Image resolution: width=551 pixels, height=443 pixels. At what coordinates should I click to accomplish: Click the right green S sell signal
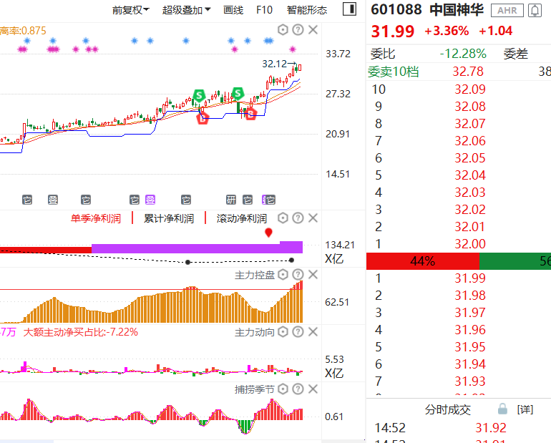tap(238, 94)
